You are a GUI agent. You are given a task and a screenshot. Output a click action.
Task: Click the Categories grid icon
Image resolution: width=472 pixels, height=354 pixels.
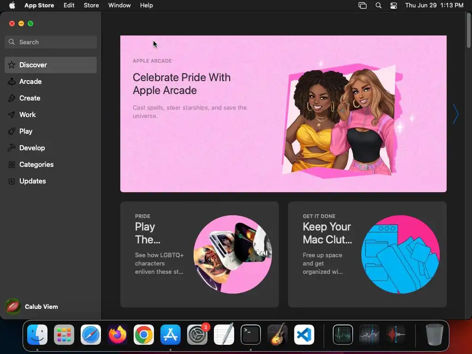[x=12, y=165]
